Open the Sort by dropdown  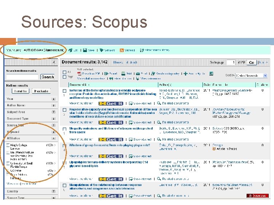pyautogui.click(x=251, y=76)
